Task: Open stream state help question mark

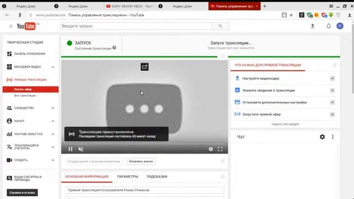Action: point(114,48)
